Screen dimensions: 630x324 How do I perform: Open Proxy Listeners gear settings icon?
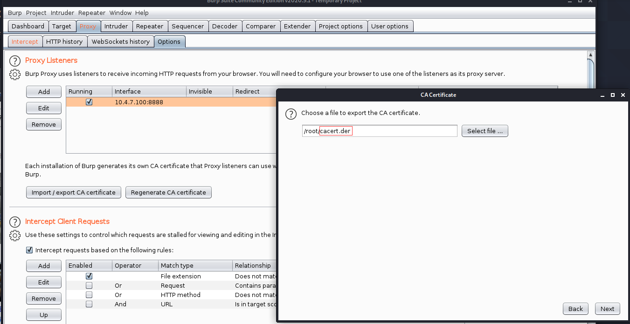click(x=15, y=74)
